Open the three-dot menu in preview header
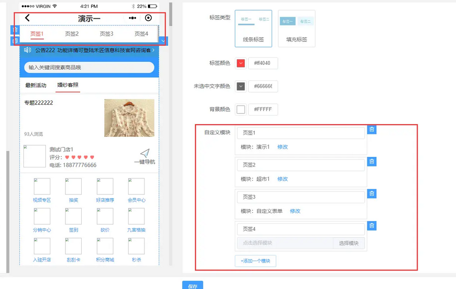456x289 pixels. click(x=133, y=18)
